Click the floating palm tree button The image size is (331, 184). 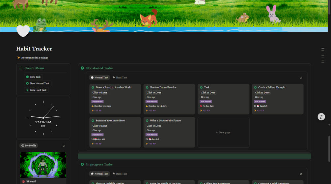pos(321,117)
